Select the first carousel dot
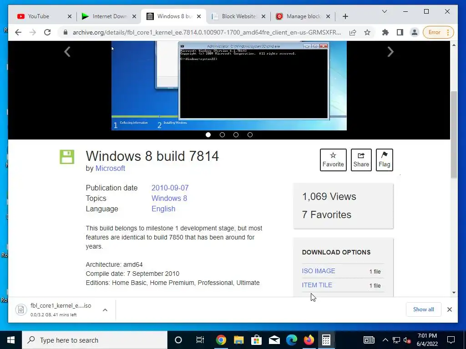466x349 pixels. click(208, 135)
